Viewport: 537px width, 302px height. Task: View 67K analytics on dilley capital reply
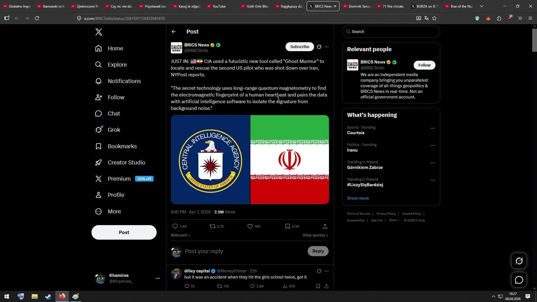pyautogui.click(x=289, y=286)
